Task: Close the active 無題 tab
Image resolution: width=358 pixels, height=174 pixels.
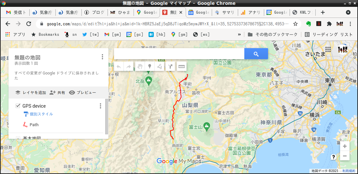Action: (181, 13)
